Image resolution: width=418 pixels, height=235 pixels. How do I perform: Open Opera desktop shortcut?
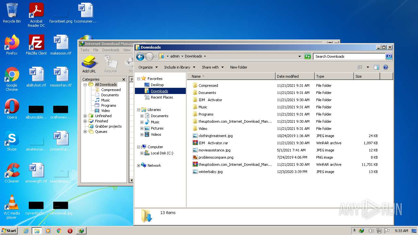coord(12,109)
